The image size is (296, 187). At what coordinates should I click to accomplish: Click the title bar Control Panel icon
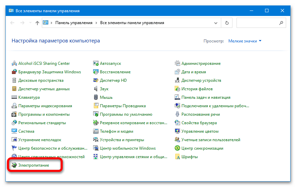coord(11,11)
